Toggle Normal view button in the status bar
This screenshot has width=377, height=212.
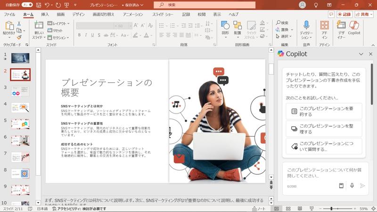[x=277, y=208]
